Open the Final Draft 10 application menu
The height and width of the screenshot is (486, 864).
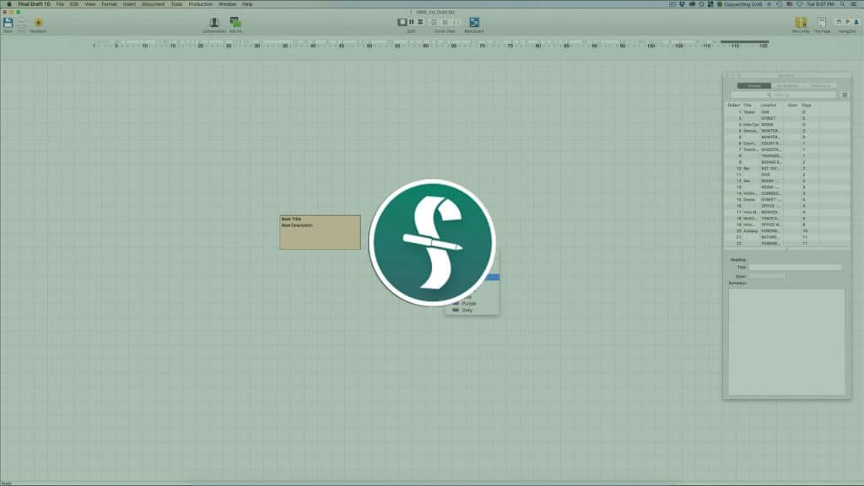click(x=34, y=4)
